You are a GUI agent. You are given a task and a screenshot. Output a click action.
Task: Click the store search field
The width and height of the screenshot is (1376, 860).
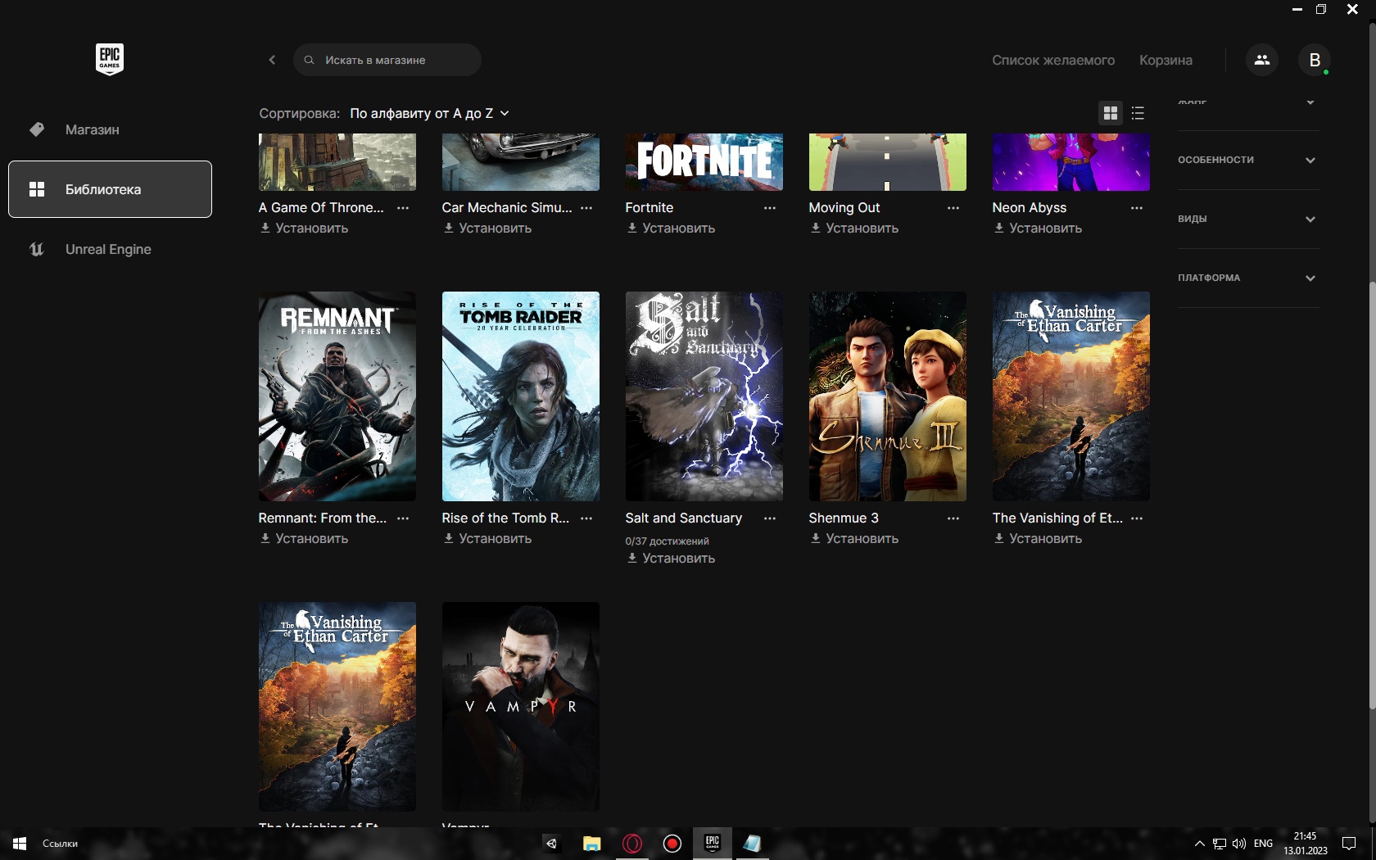[387, 60]
